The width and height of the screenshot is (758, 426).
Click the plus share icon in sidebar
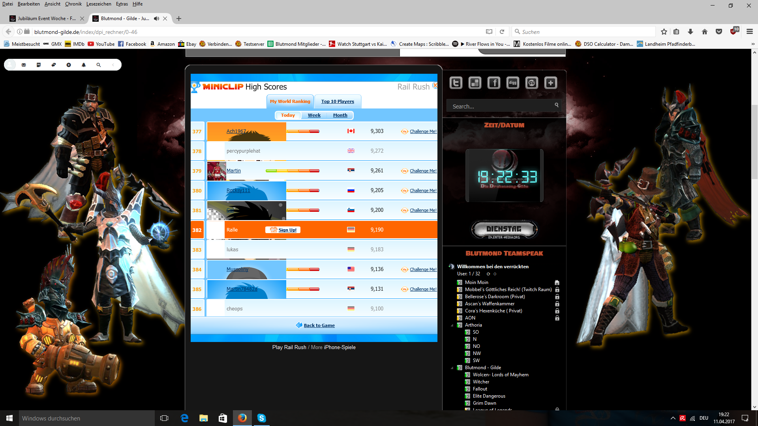(551, 83)
